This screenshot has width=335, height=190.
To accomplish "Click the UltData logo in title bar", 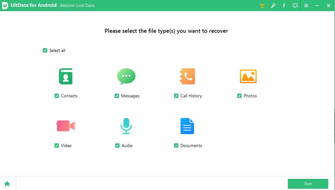I will click(x=5, y=6).
